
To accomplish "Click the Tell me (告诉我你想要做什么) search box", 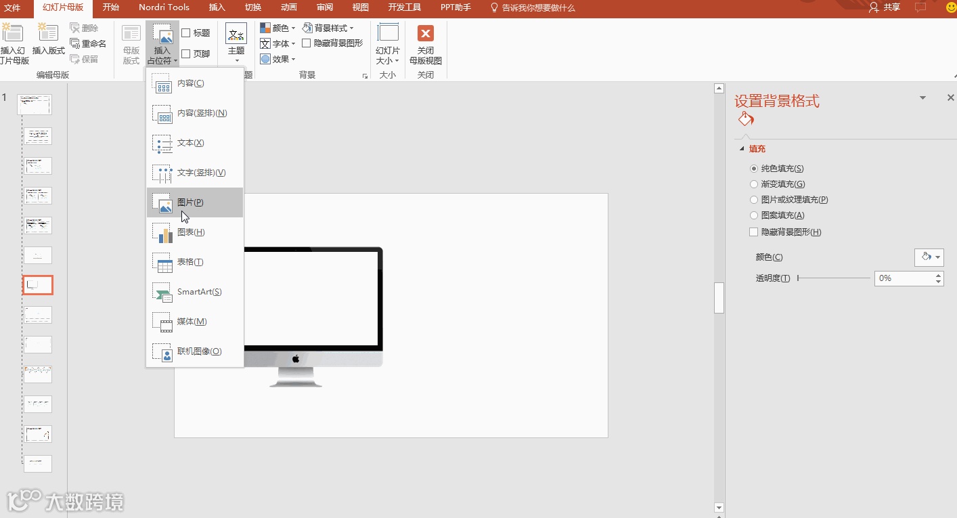I will click(533, 7).
